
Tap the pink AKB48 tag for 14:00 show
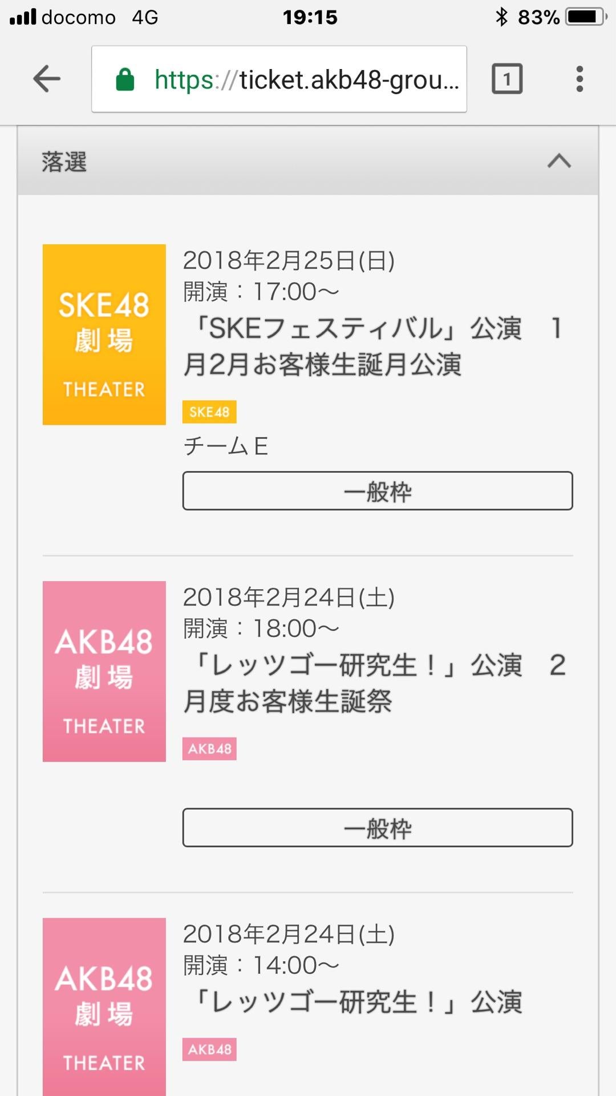(x=209, y=1049)
